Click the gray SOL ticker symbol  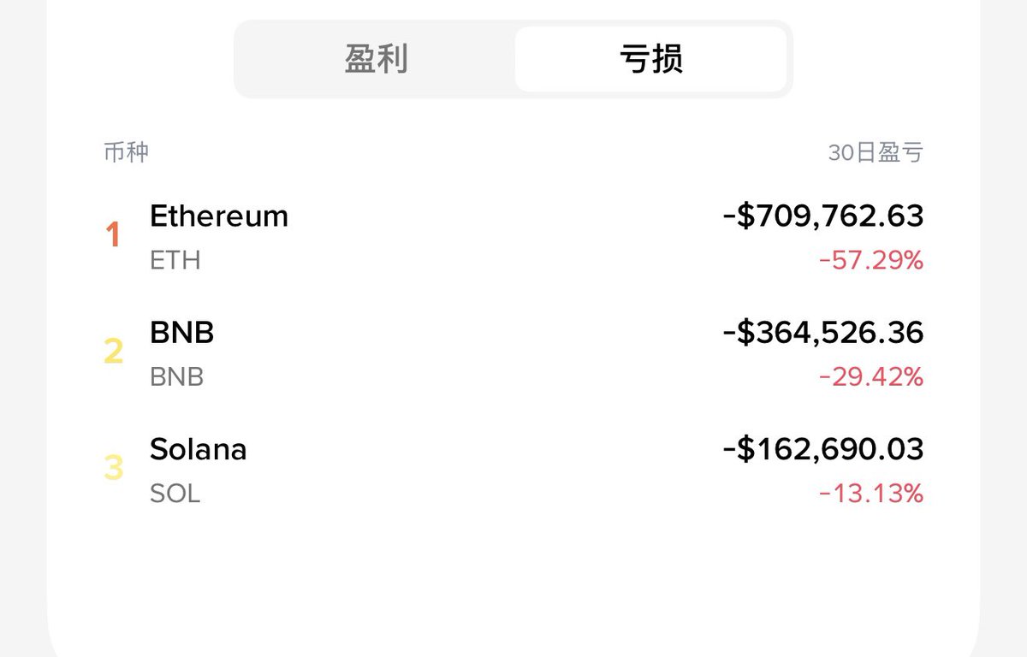tap(175, 494)
